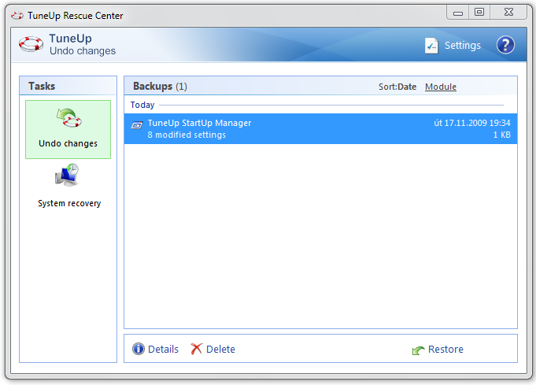
Task: Click the 1 KB size value
Action: coord(501,135)
